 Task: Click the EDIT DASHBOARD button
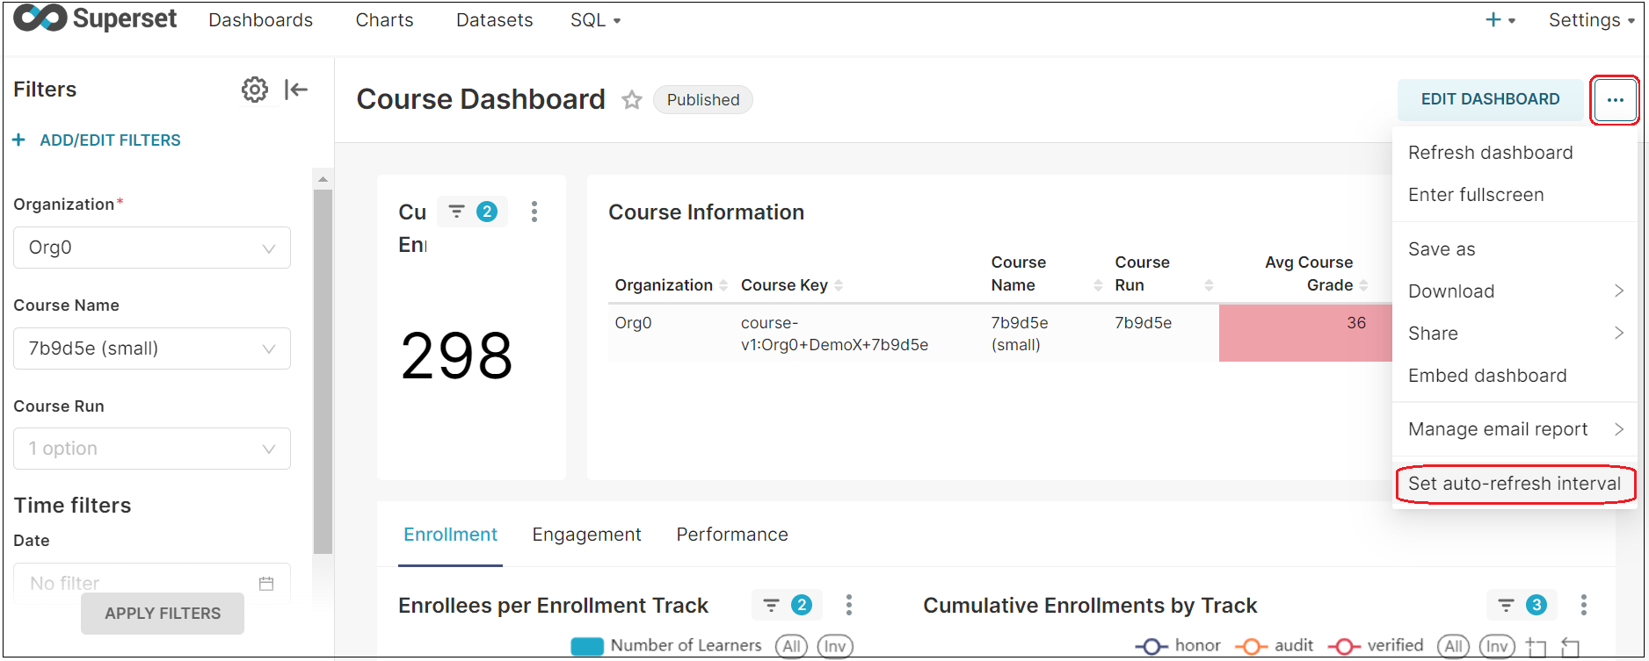1490,99
